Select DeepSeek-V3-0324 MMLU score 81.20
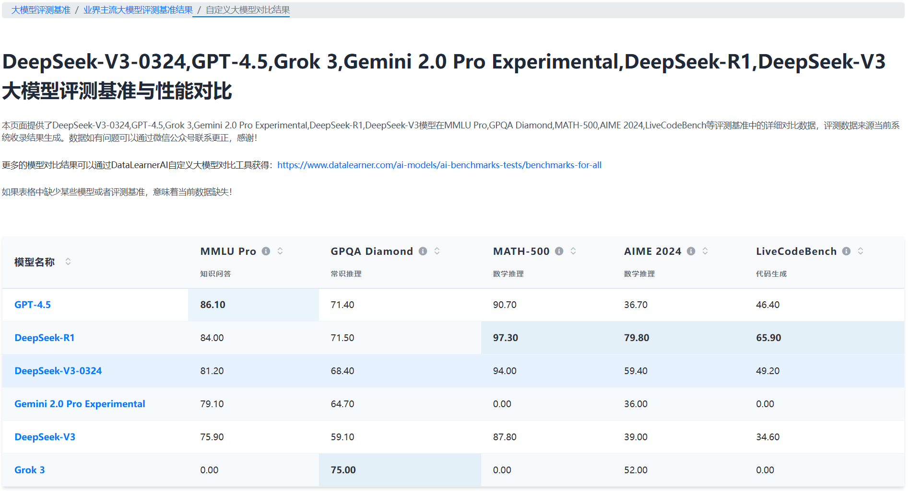This screenshot has height=491, width=909. [x=212, y=371]
